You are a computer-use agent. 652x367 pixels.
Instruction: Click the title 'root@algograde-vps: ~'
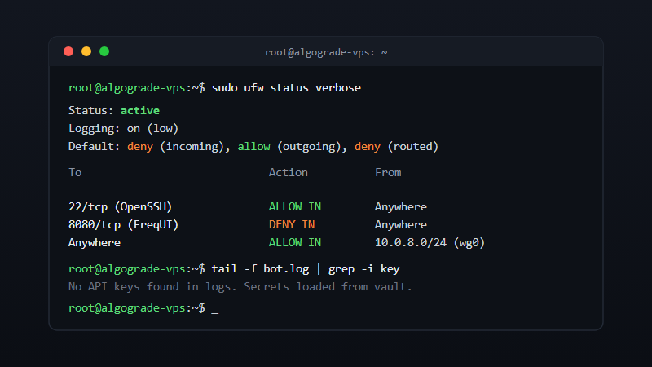coord(326,52)
